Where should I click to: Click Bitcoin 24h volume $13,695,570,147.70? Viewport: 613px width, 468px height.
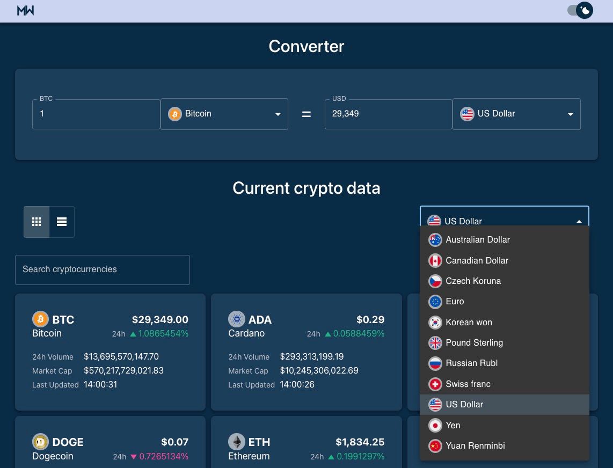[x=121, y=356]
